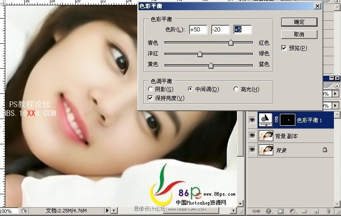Click the lock icon on 背景 layer
The width and height of the screenshot is (341, 216).
pos(325,150)
